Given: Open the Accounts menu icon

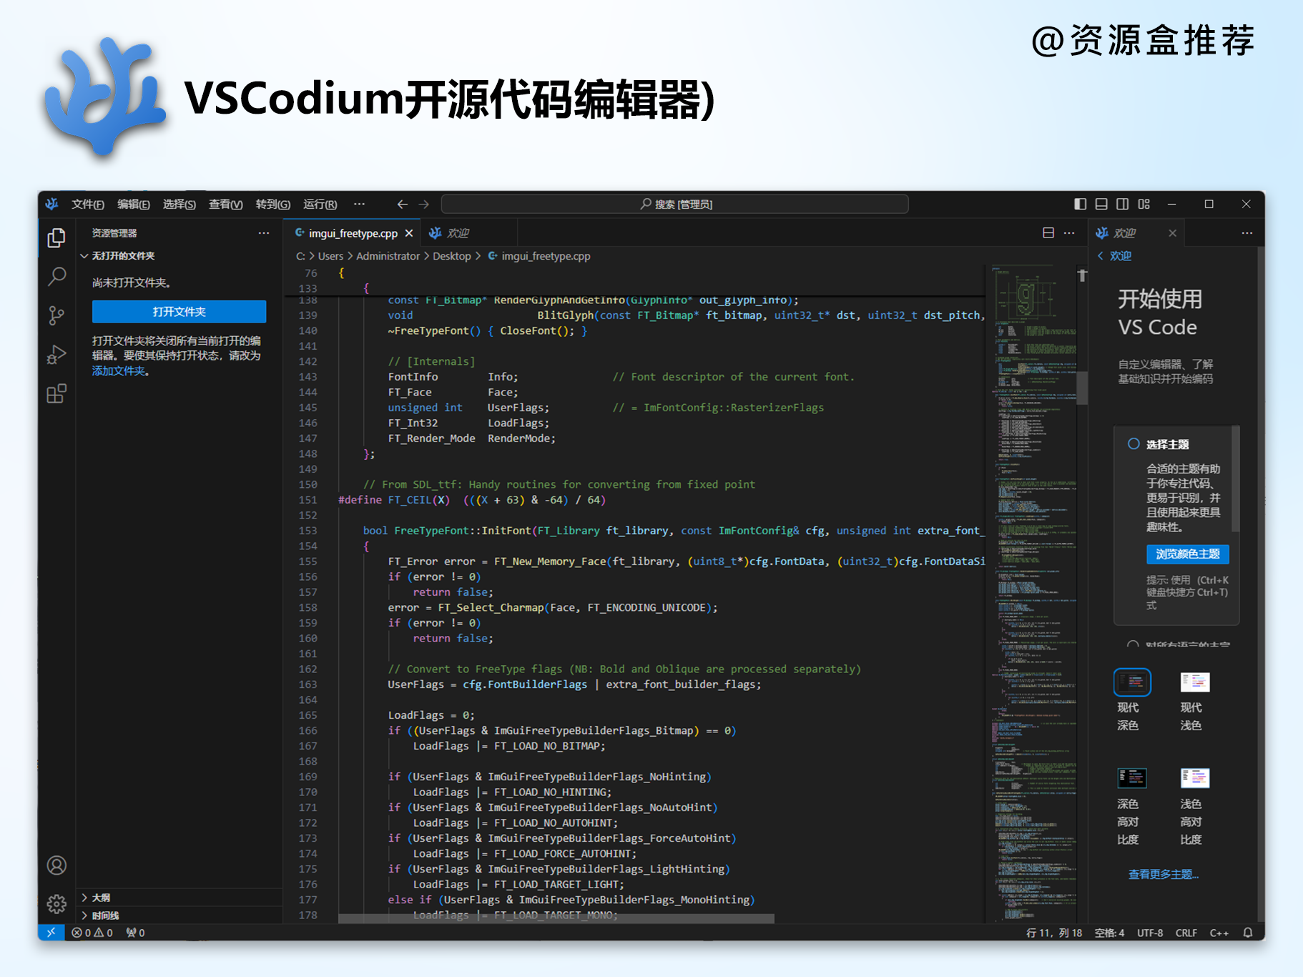Looking at the screenshot, I should pyautogui.click(x=56, y=865).
